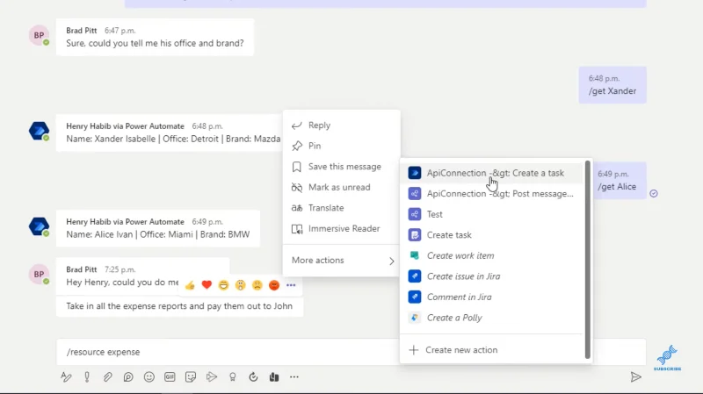Image resolution: width=703 pixels, height=394 pixels.
Task: React with the surprised face
Action: [240, 285]
